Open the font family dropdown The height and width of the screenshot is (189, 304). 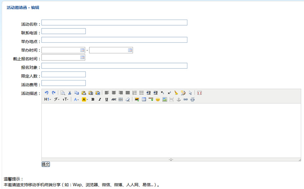(57, 100)
